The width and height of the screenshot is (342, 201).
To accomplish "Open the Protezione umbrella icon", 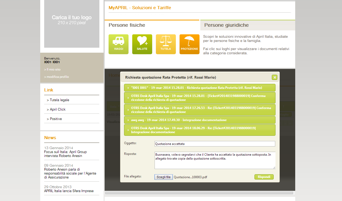I will tap(190, 44).
